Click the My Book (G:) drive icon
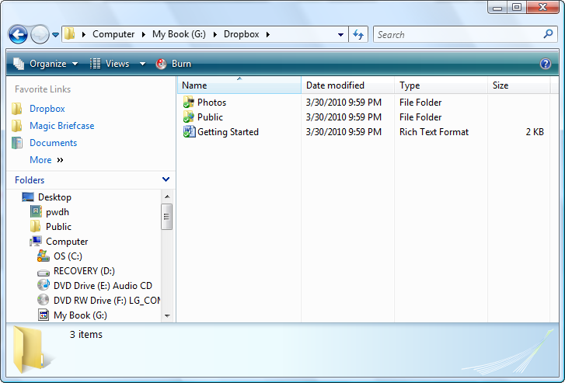This screenshot has width=565, height=383. (44, 315)
